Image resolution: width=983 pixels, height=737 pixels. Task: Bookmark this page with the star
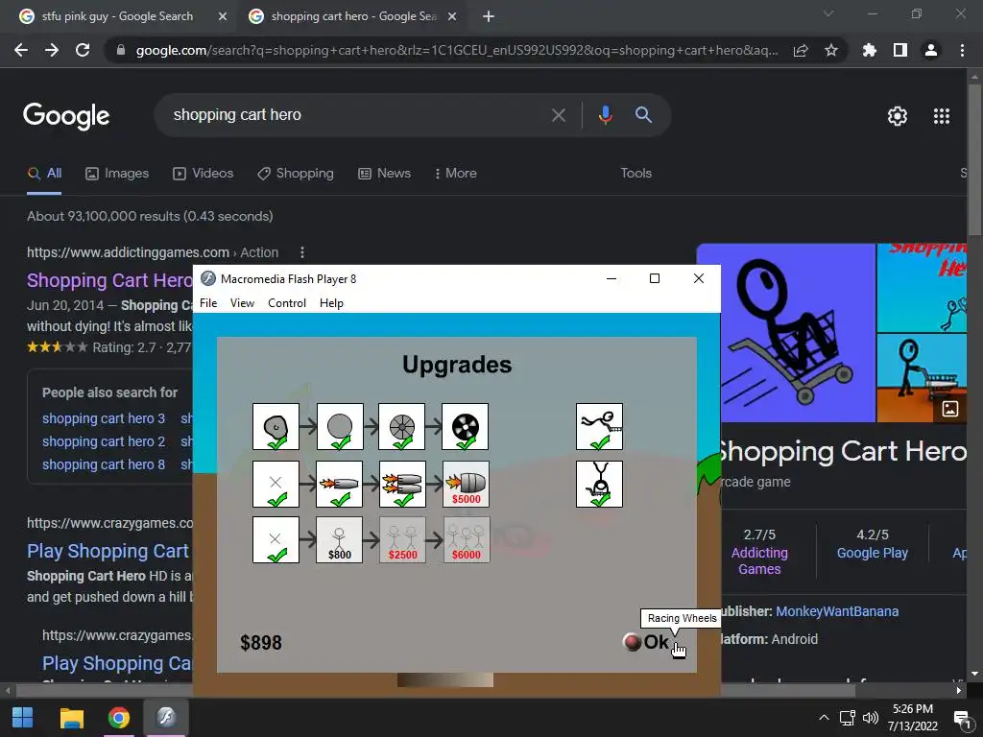point(831,50)
